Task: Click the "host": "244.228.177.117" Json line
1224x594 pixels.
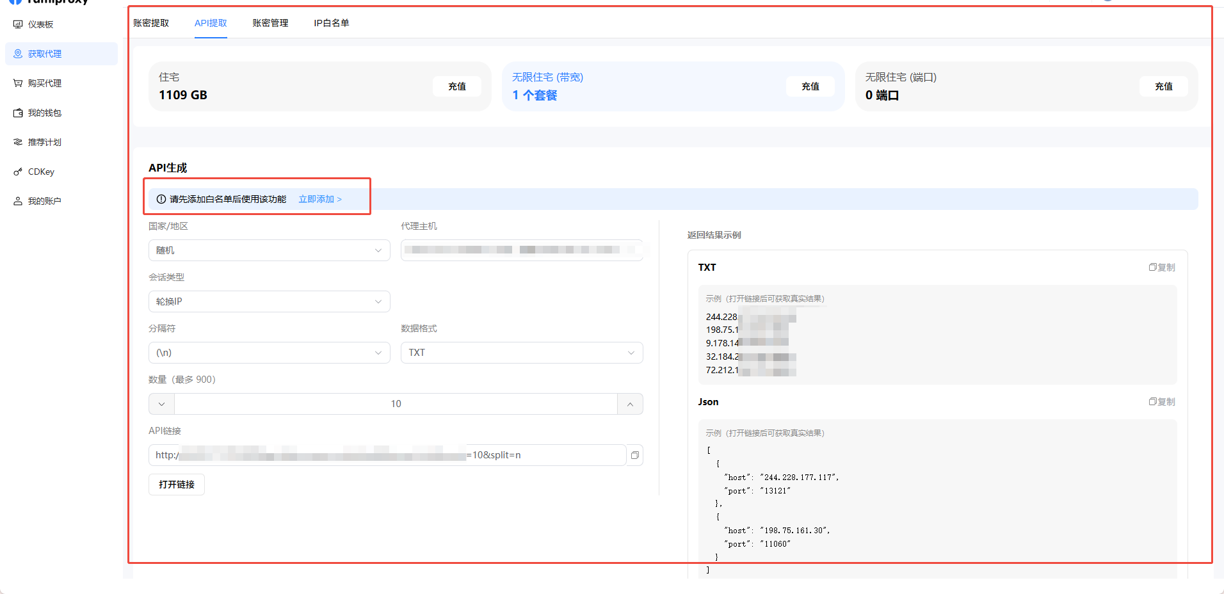Action: click(781, 478)
